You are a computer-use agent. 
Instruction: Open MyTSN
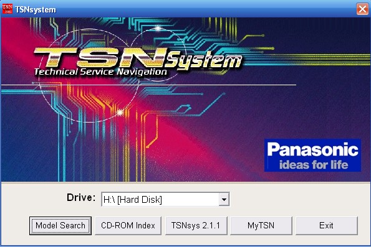coord(261,225)
